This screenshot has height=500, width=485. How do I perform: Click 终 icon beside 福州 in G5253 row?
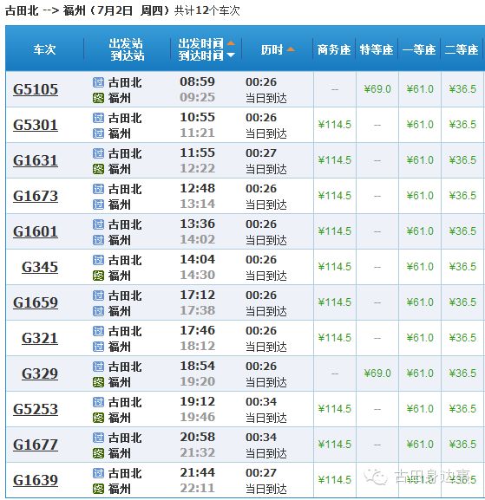coord(98,418)
